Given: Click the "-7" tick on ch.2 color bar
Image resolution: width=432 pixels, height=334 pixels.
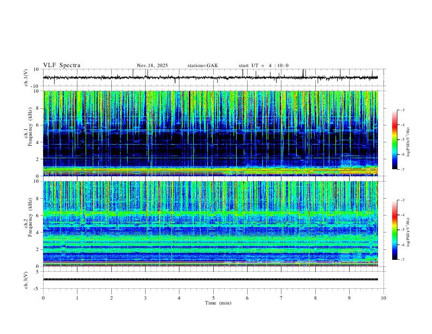Looking at the screenshot, I should (403, 259).
